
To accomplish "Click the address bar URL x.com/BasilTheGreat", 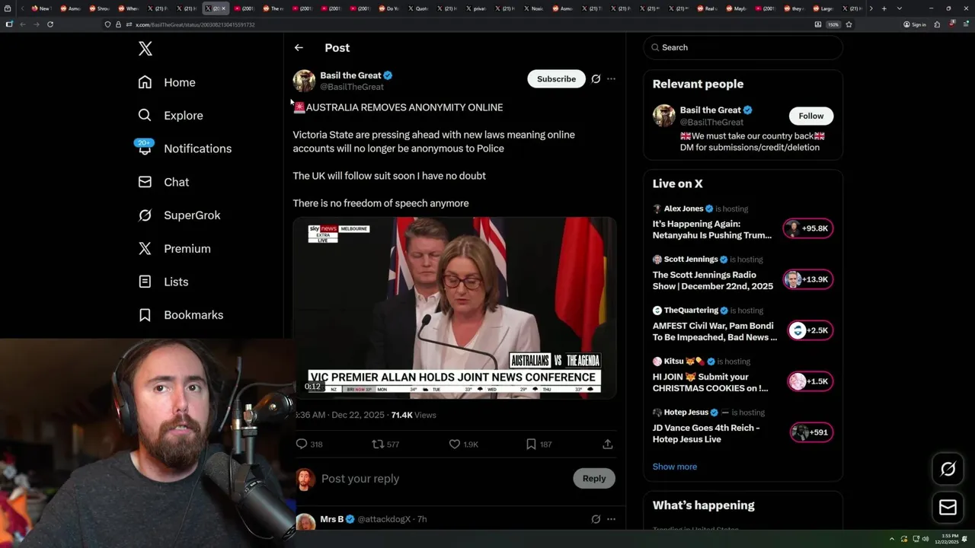I will 195,24.
